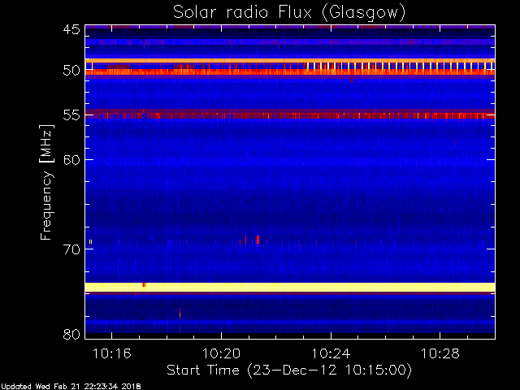Click the 10:24 time axis label
520x390 pixels.
[331, 353]
